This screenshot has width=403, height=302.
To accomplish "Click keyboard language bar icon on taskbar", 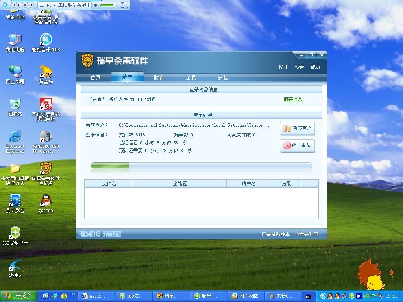I will tap(309, 296).
